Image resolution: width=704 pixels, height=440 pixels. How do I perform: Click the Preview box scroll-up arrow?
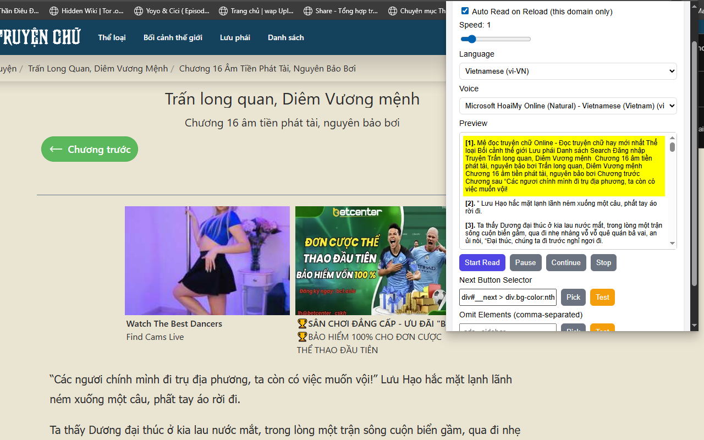click(672, 138)
